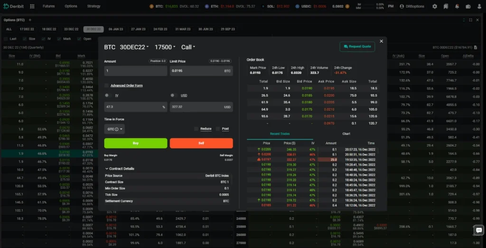Screen dimensions: 486x248
Task: Add a new options tab with plus icon
Action: (30, 20)
